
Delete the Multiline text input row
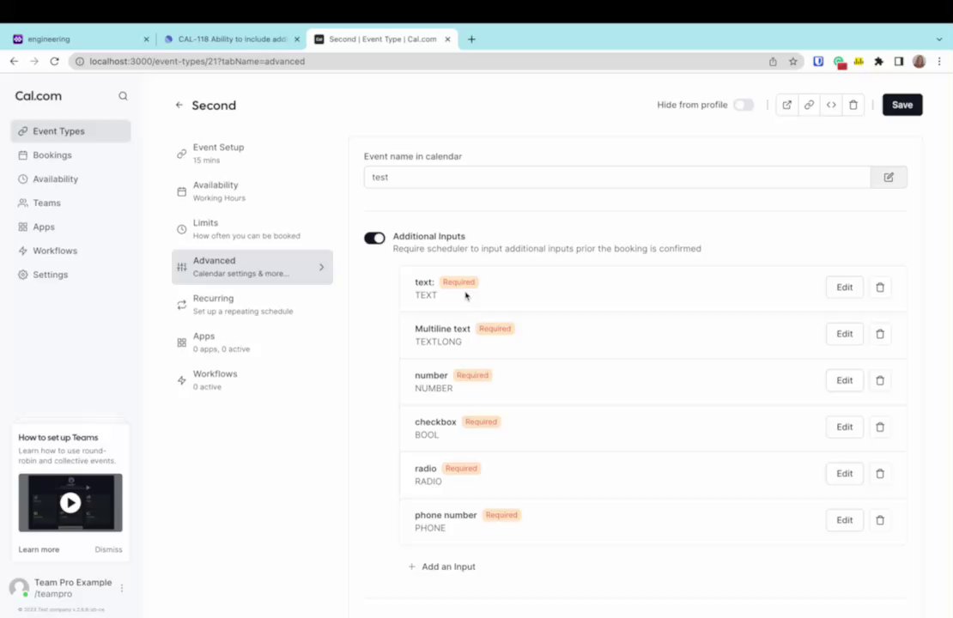coord(879,334)
